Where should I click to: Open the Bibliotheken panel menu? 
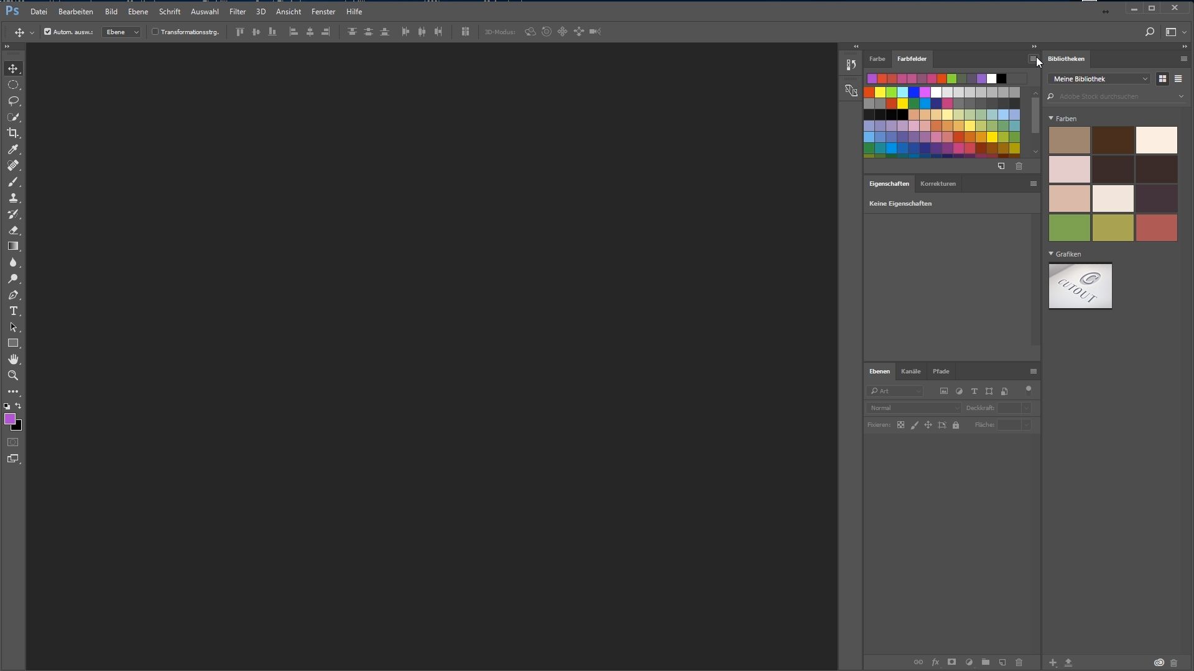click(1183, 59)
